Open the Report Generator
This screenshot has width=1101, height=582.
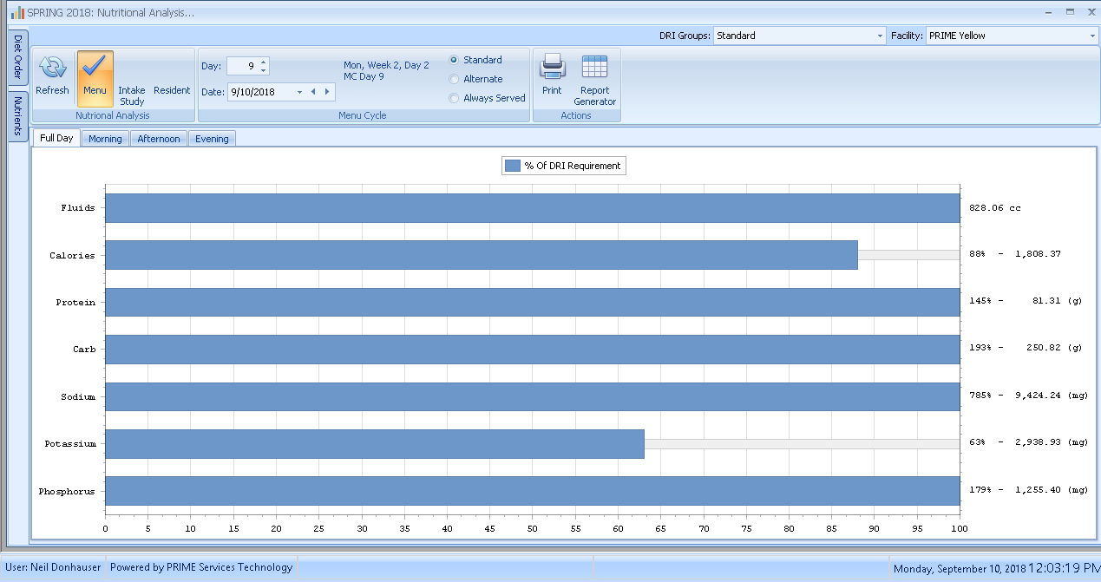point(594,67)
